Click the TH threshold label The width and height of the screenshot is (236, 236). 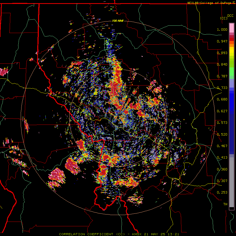coord(225,204)
